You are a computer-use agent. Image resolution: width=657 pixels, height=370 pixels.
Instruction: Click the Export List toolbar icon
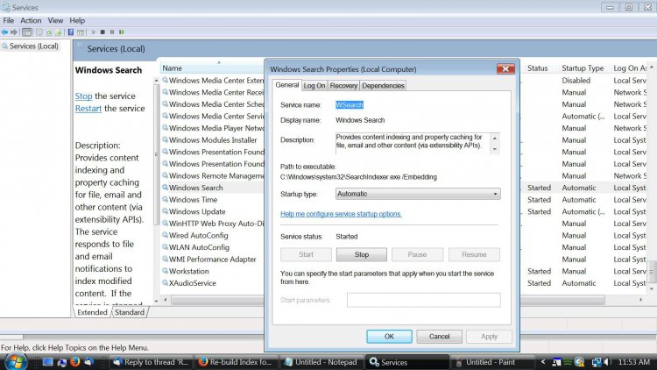coord(58,32)
